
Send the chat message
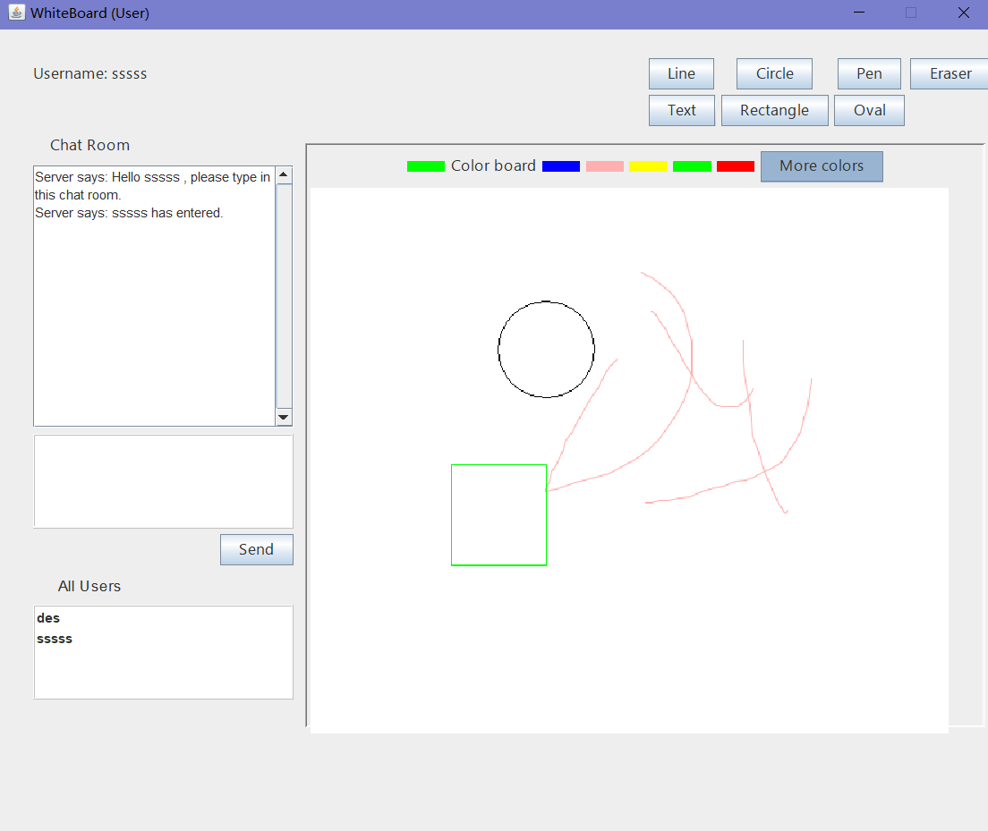[257, 549]
